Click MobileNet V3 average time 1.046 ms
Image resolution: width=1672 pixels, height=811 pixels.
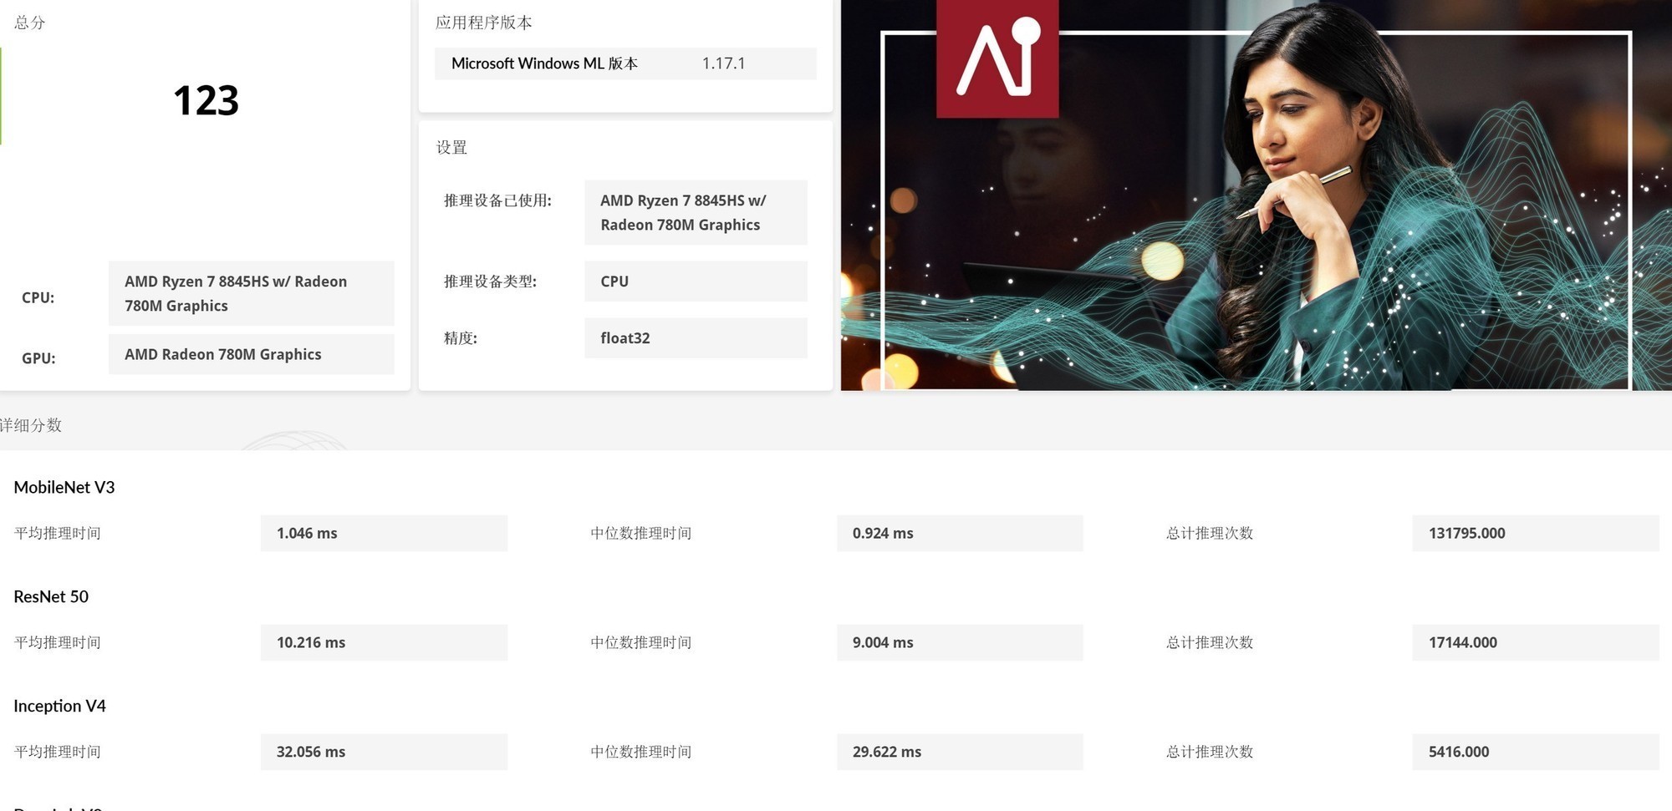point(384,533)
